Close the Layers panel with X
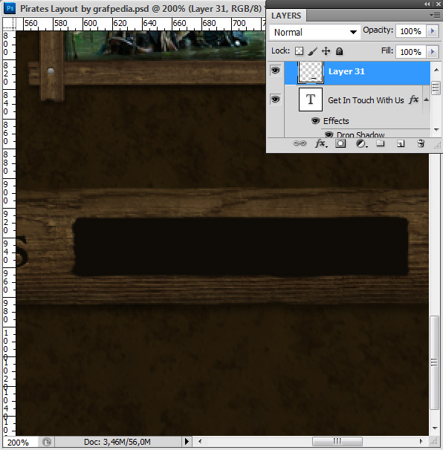This screenshot has height=450, width=443. click(439, 4)
